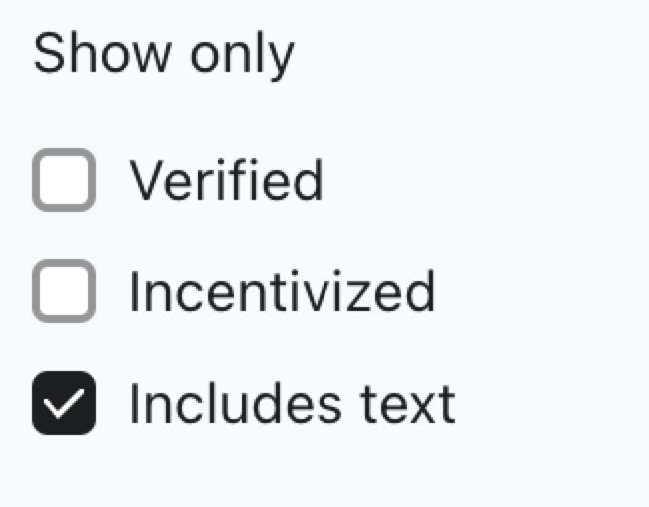Deselect the dark checked box

[x=64, y=403]
